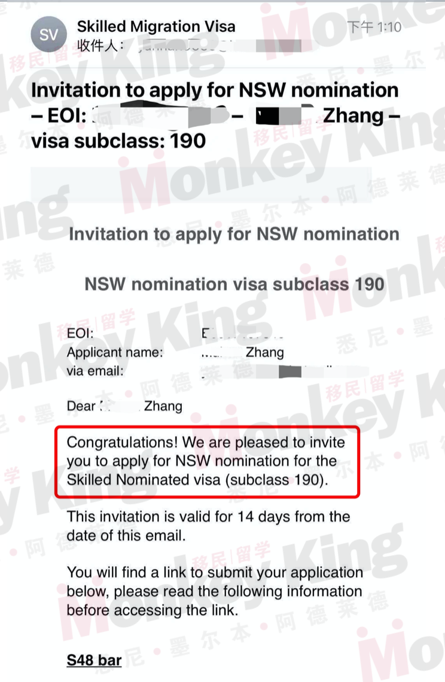Click the 'NSW nomination visa subclass 190' subheading

[234, 284]
